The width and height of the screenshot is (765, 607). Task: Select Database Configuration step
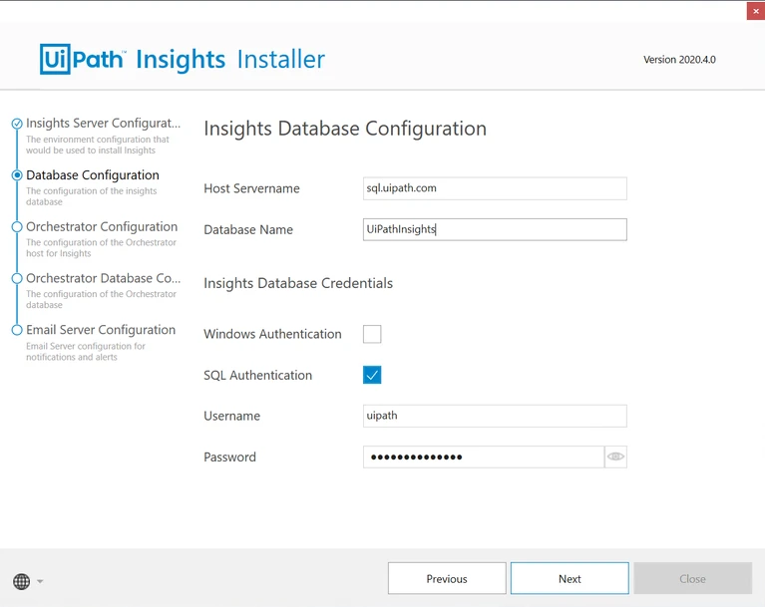click(x=93, y=175)
